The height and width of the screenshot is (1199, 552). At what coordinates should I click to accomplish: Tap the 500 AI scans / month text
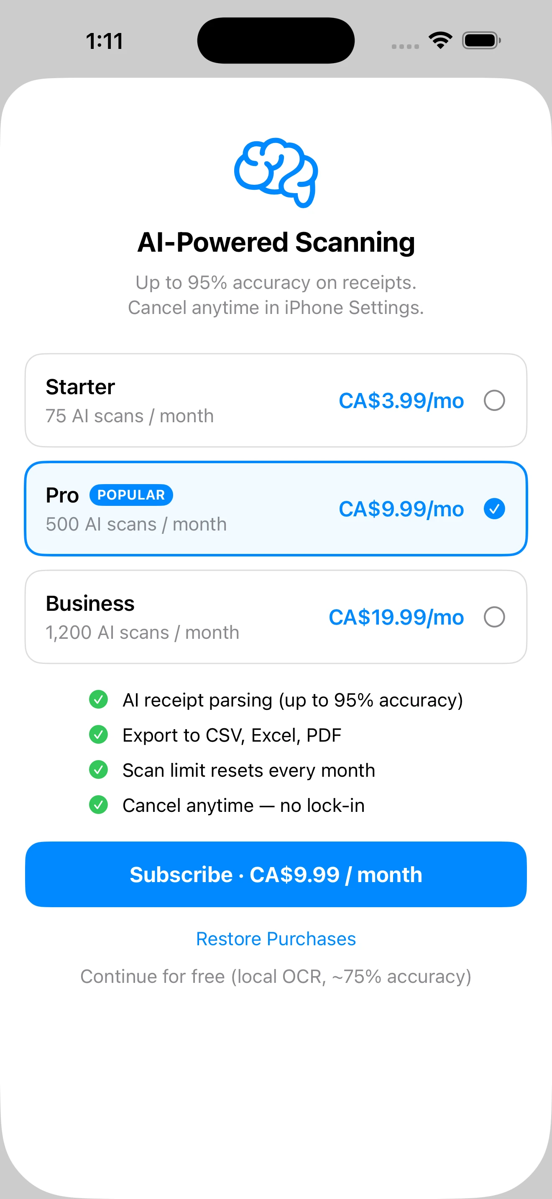click(136, 525)
